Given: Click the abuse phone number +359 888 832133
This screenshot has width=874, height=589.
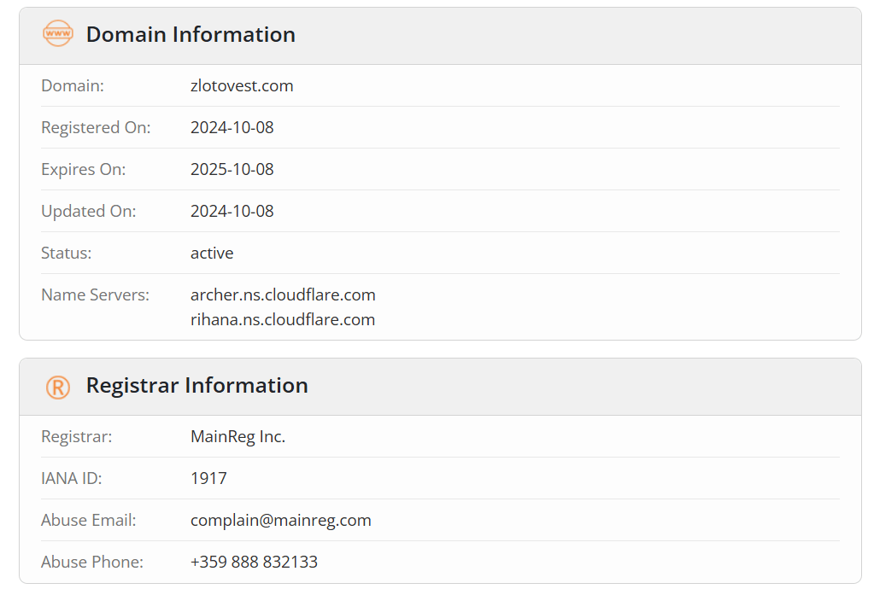Looking at the screenshot, I should tap(255, 562).
